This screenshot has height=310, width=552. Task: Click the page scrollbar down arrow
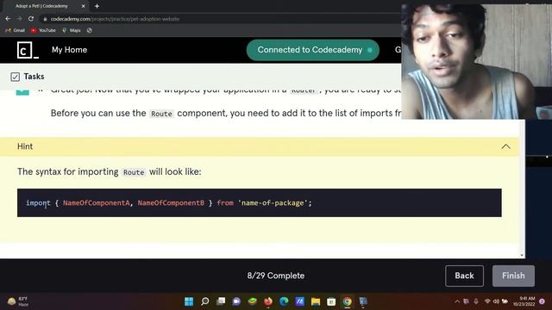pos(522,256)
